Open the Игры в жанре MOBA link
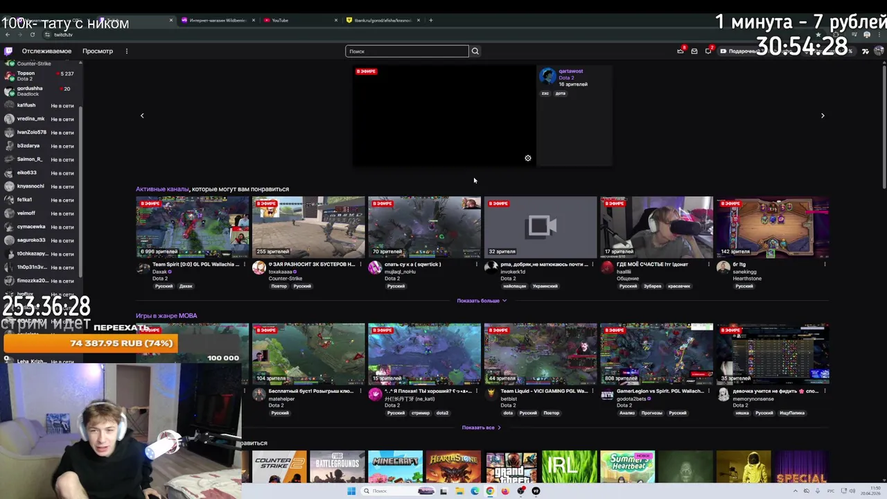Image resolution: width=887 pixels, height=499 pixels. tap(166, 316)
